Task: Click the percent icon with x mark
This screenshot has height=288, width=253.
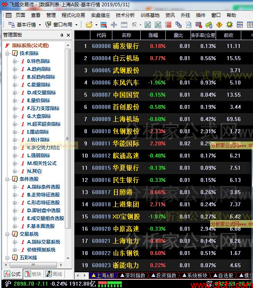Action: click(158, 25)
